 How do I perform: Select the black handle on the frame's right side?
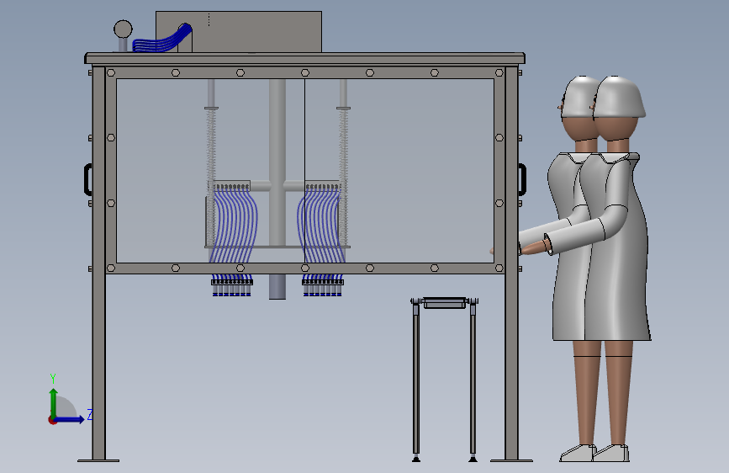522,179
